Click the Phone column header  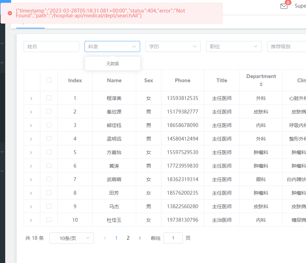183,80
